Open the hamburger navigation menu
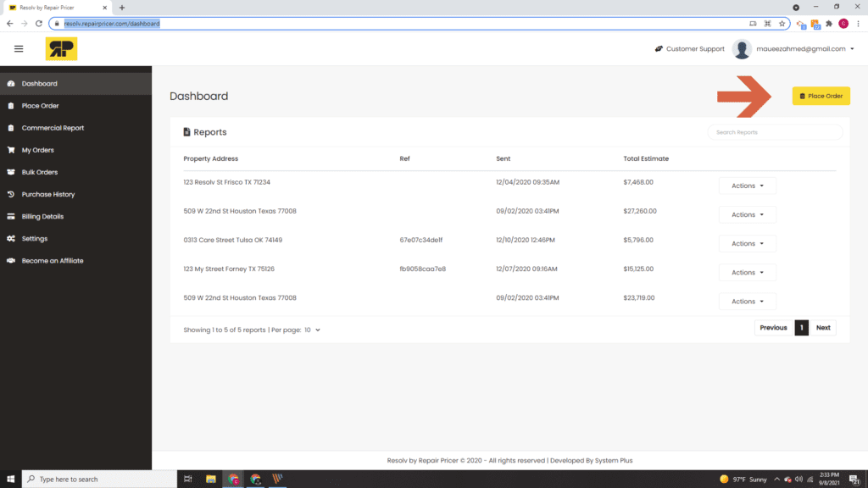Viewport: 868px width, 488px height. [18, 48]
